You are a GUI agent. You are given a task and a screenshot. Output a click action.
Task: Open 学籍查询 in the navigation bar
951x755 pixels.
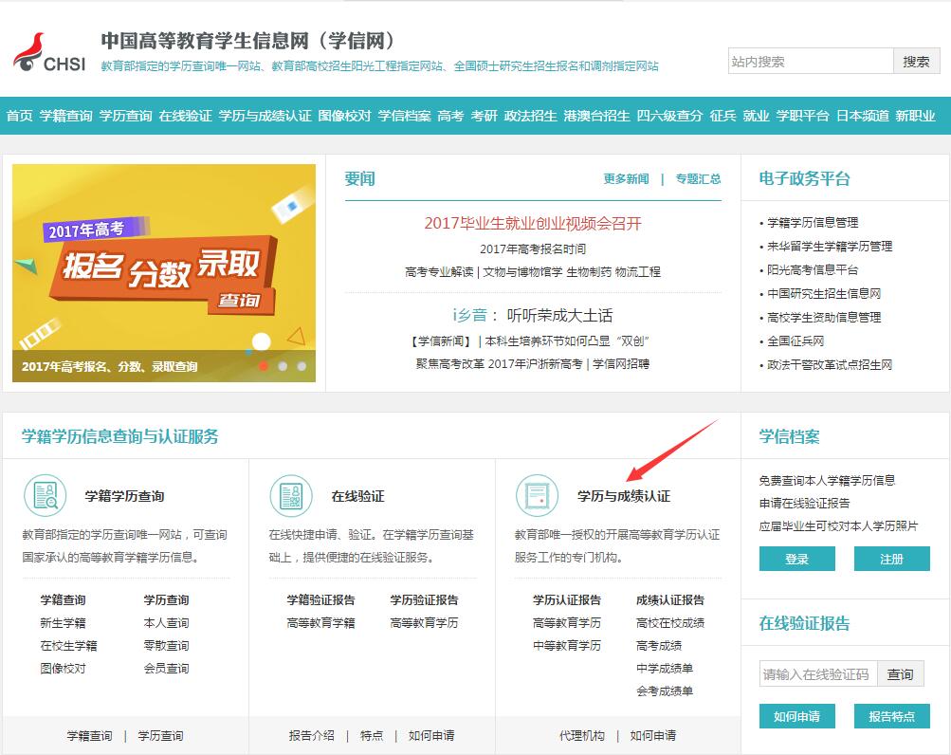pos(66,116)
